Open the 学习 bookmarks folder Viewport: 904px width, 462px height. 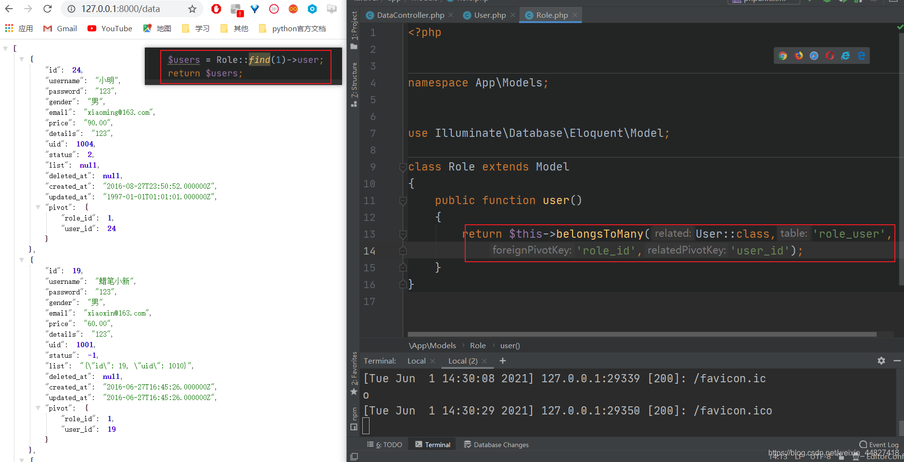(x=196, y=28)
